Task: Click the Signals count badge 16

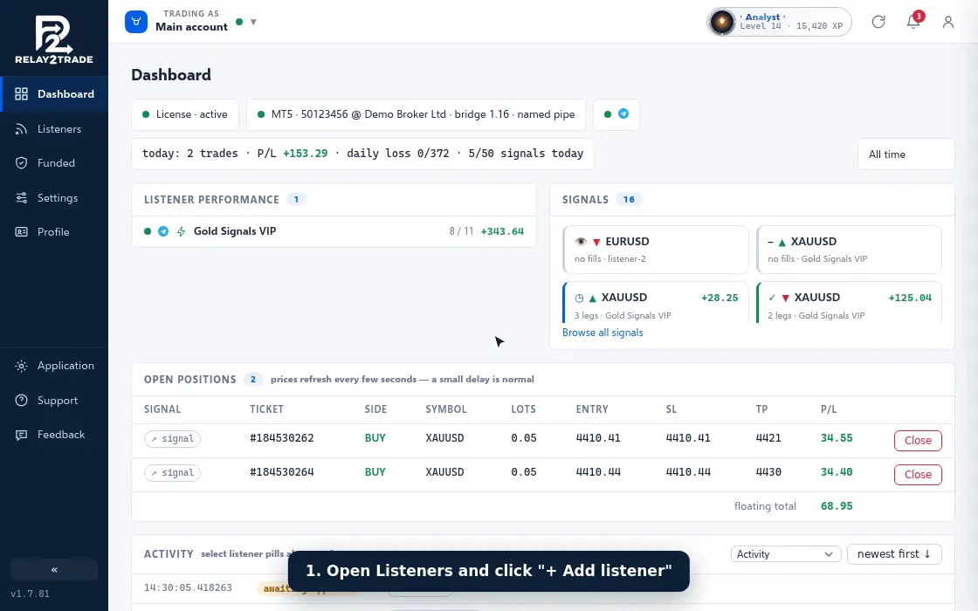Action: coord(629,200)
